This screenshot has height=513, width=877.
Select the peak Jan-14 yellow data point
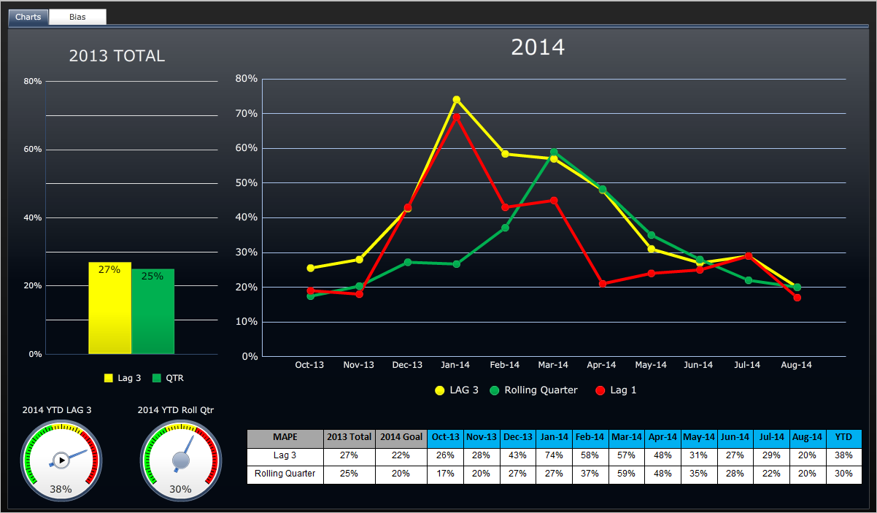[455, 98]
